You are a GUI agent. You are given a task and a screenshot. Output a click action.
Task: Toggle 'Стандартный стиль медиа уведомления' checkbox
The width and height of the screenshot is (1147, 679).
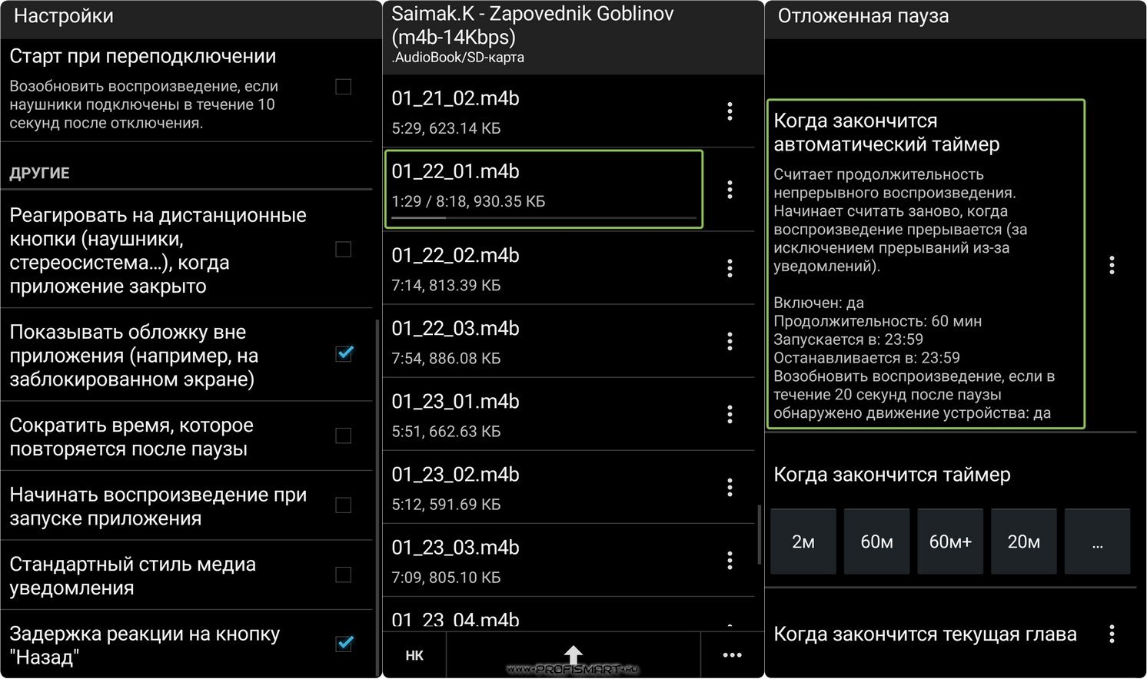tap(344, 575)
